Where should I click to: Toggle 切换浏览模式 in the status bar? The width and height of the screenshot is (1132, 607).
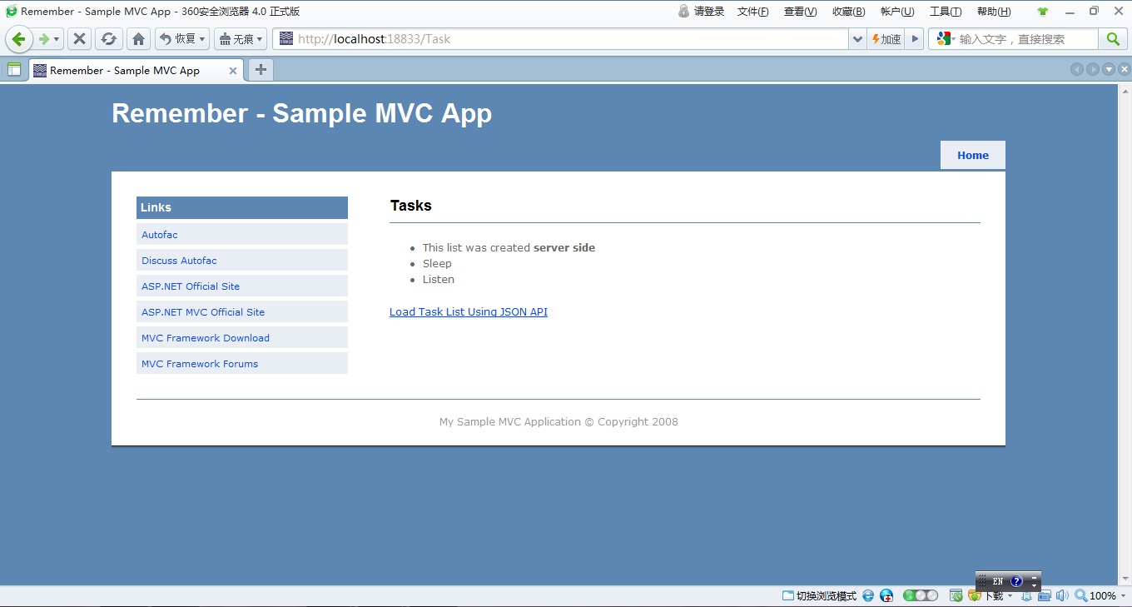click(820, 595)
